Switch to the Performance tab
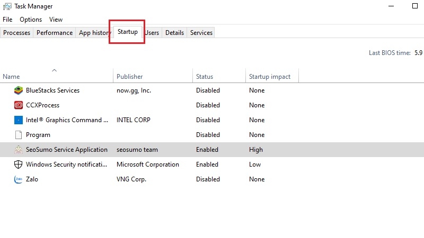Image resolution: width=424 pixels, height=238 pixels. coord(55,33)
